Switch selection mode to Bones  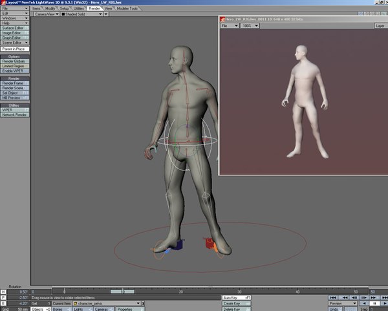click(x=61, y=309)
